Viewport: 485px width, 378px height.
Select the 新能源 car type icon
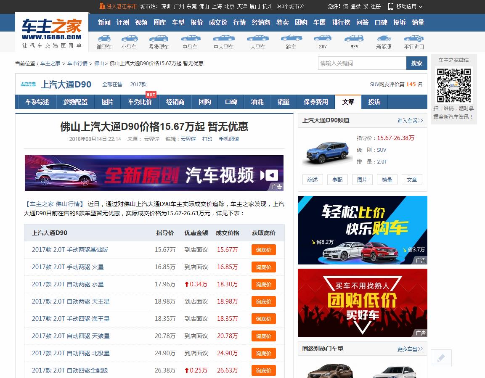[384, 39]
